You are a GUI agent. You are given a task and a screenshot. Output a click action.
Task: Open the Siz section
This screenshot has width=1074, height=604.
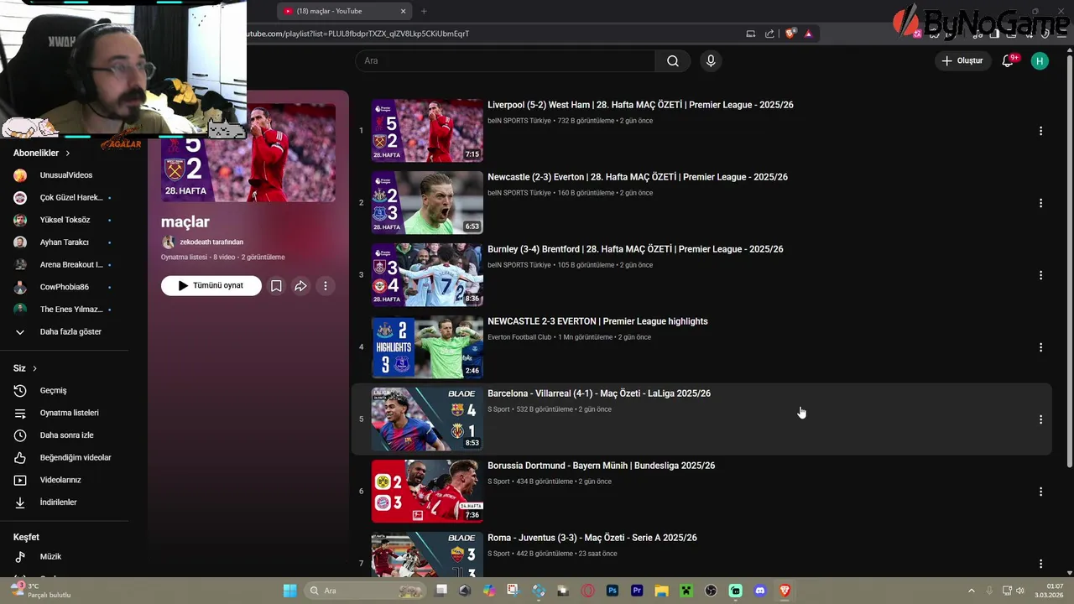25,368
